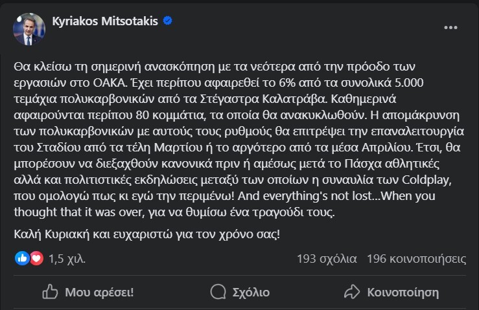Click the blue thumbs-up reaction icon
The width and height of the screenshot is (479, 310).
22,259
